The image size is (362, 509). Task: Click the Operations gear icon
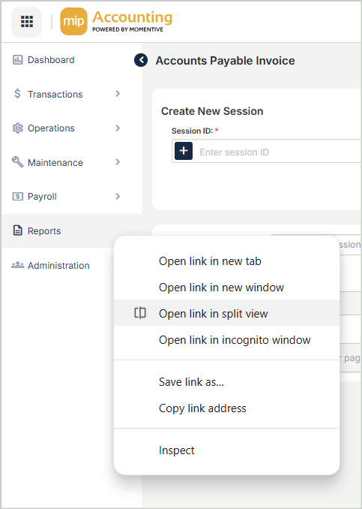(17, 128)
